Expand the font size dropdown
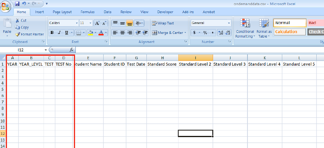Image resolution: width=324 pixels, height=148 pixels. (91, 23)
